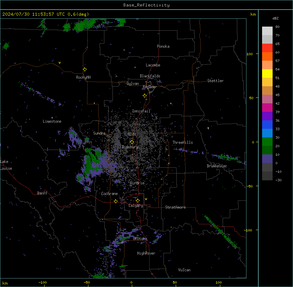This screenshot has width=293, height=287.
Task: Click the yellow diamond marker beside RockyMH
Action: click(85, 70)
